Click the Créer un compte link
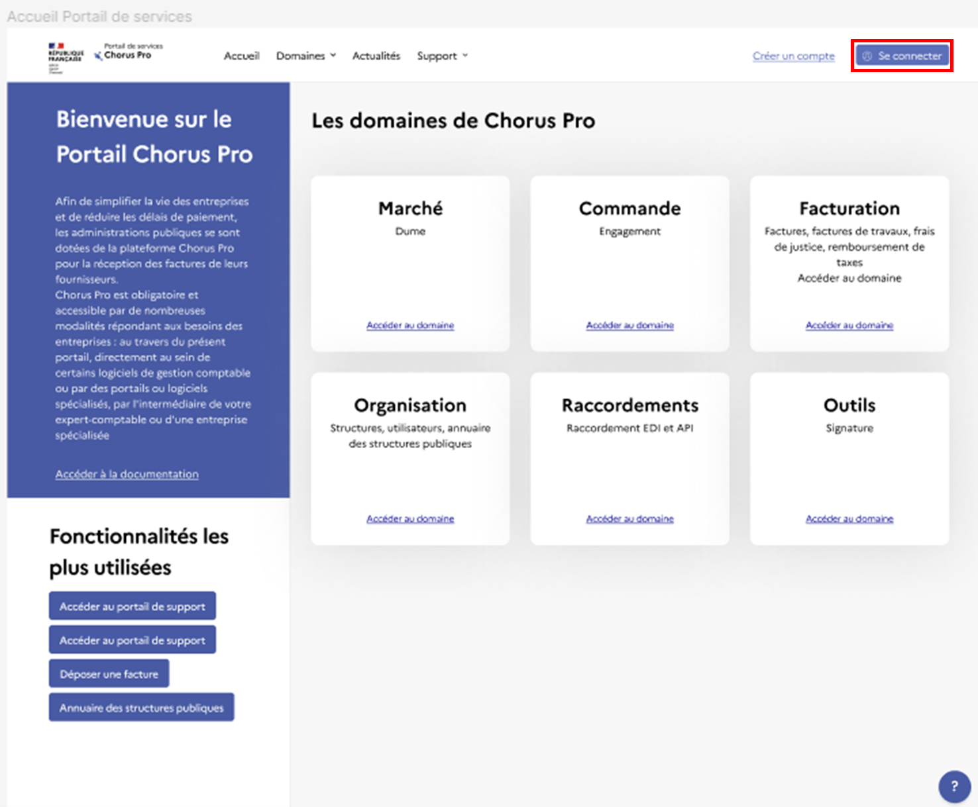 (794, 56)
